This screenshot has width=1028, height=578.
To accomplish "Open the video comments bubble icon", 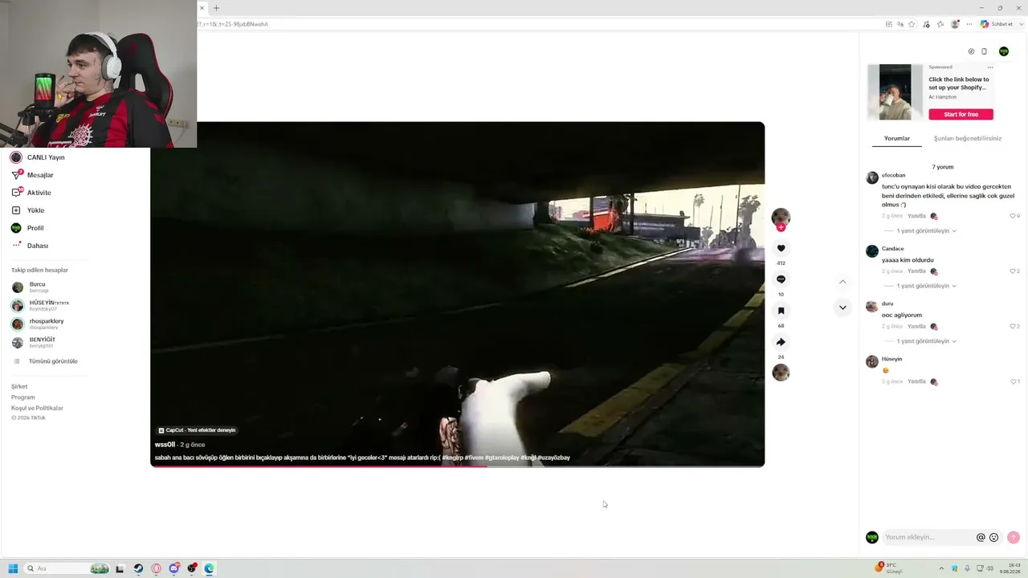I will [x=781, y=279].
